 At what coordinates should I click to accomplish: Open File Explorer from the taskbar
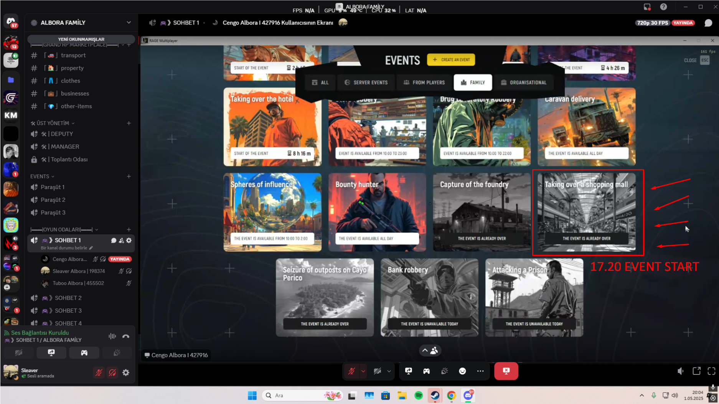[402, 396]
